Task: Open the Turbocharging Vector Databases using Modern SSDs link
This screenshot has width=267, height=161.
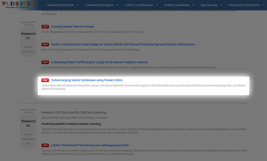Action: [87, 80]
